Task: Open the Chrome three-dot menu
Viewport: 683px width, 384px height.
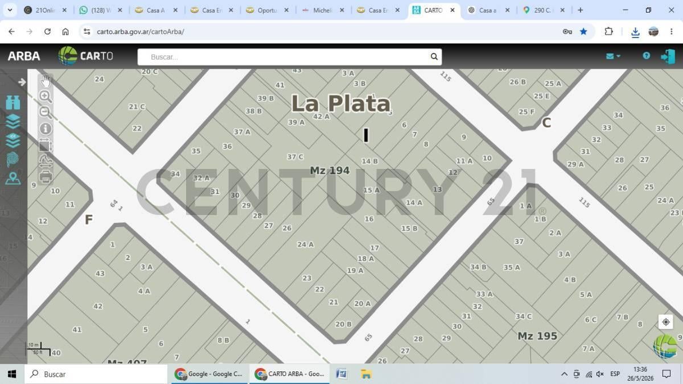Action: 672,32
